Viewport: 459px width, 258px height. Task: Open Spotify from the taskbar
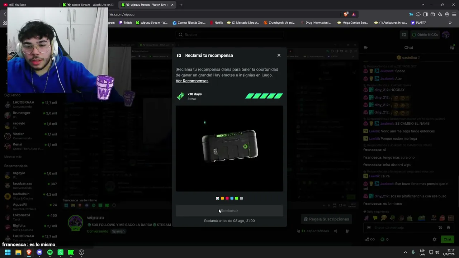click(x=50, y=252)
